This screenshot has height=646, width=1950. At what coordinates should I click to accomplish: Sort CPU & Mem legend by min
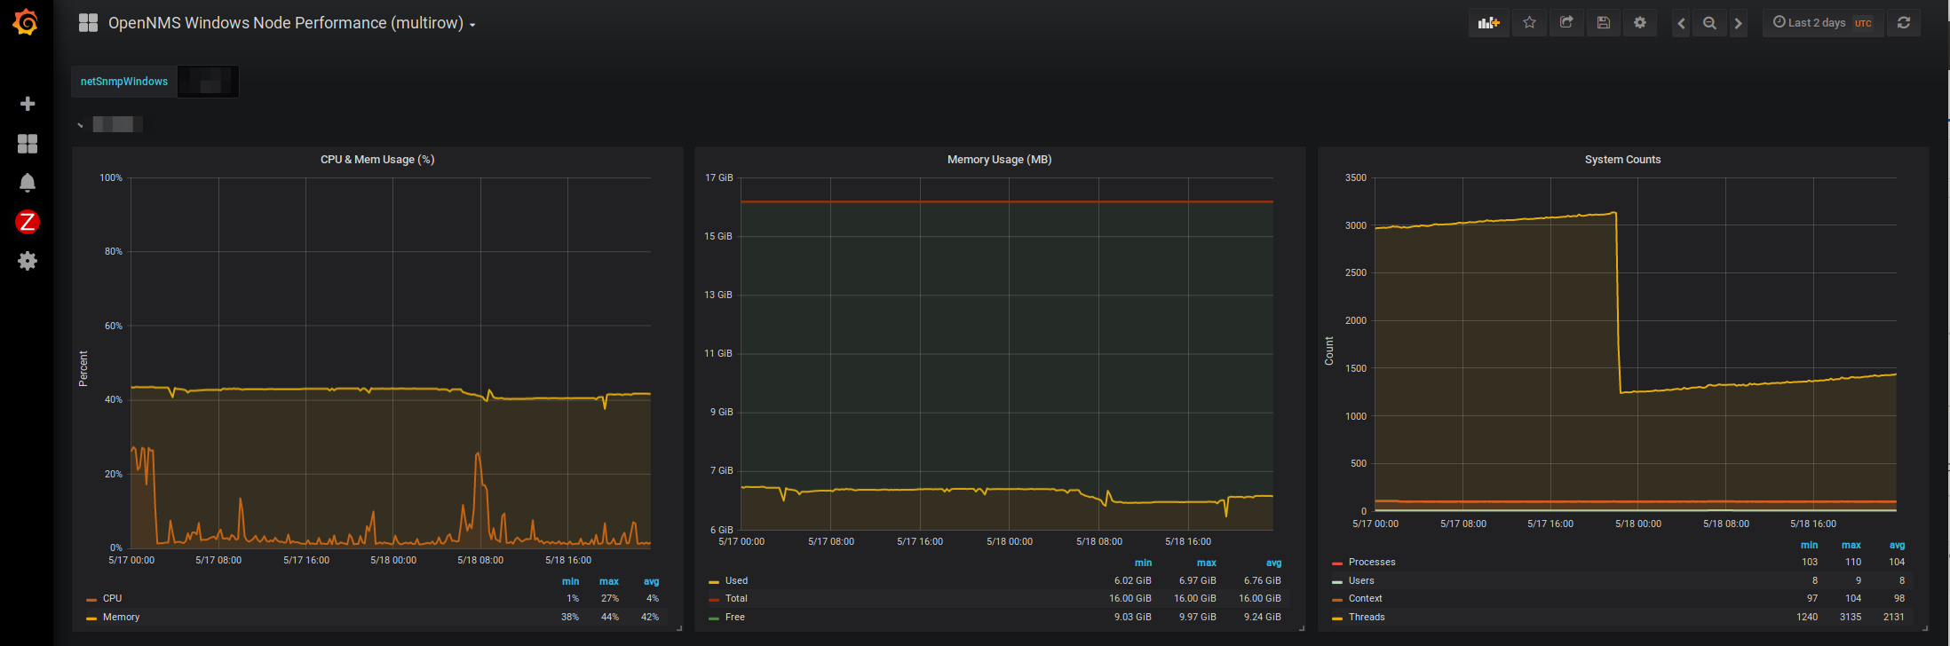pos(570,582)
